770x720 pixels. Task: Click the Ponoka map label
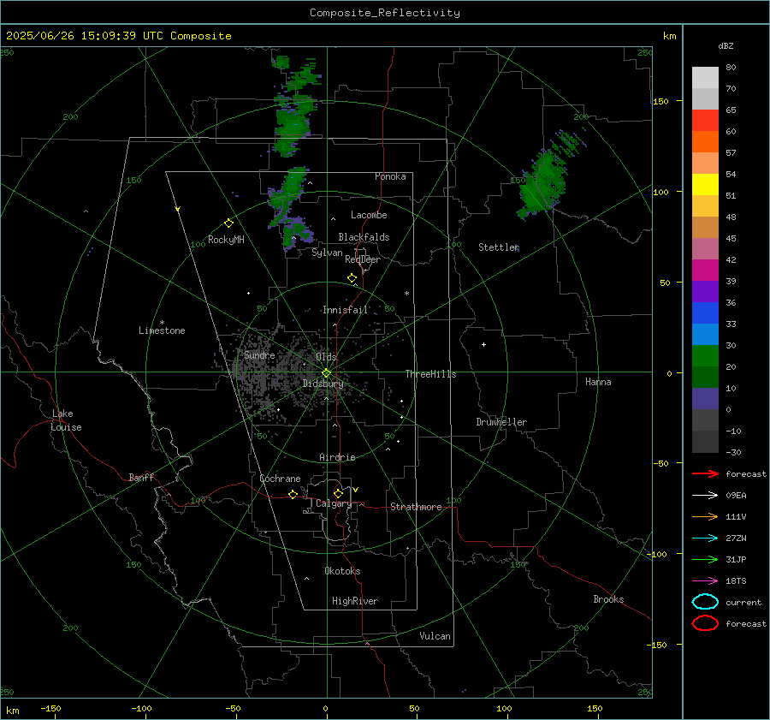click(x=390, y=176)
